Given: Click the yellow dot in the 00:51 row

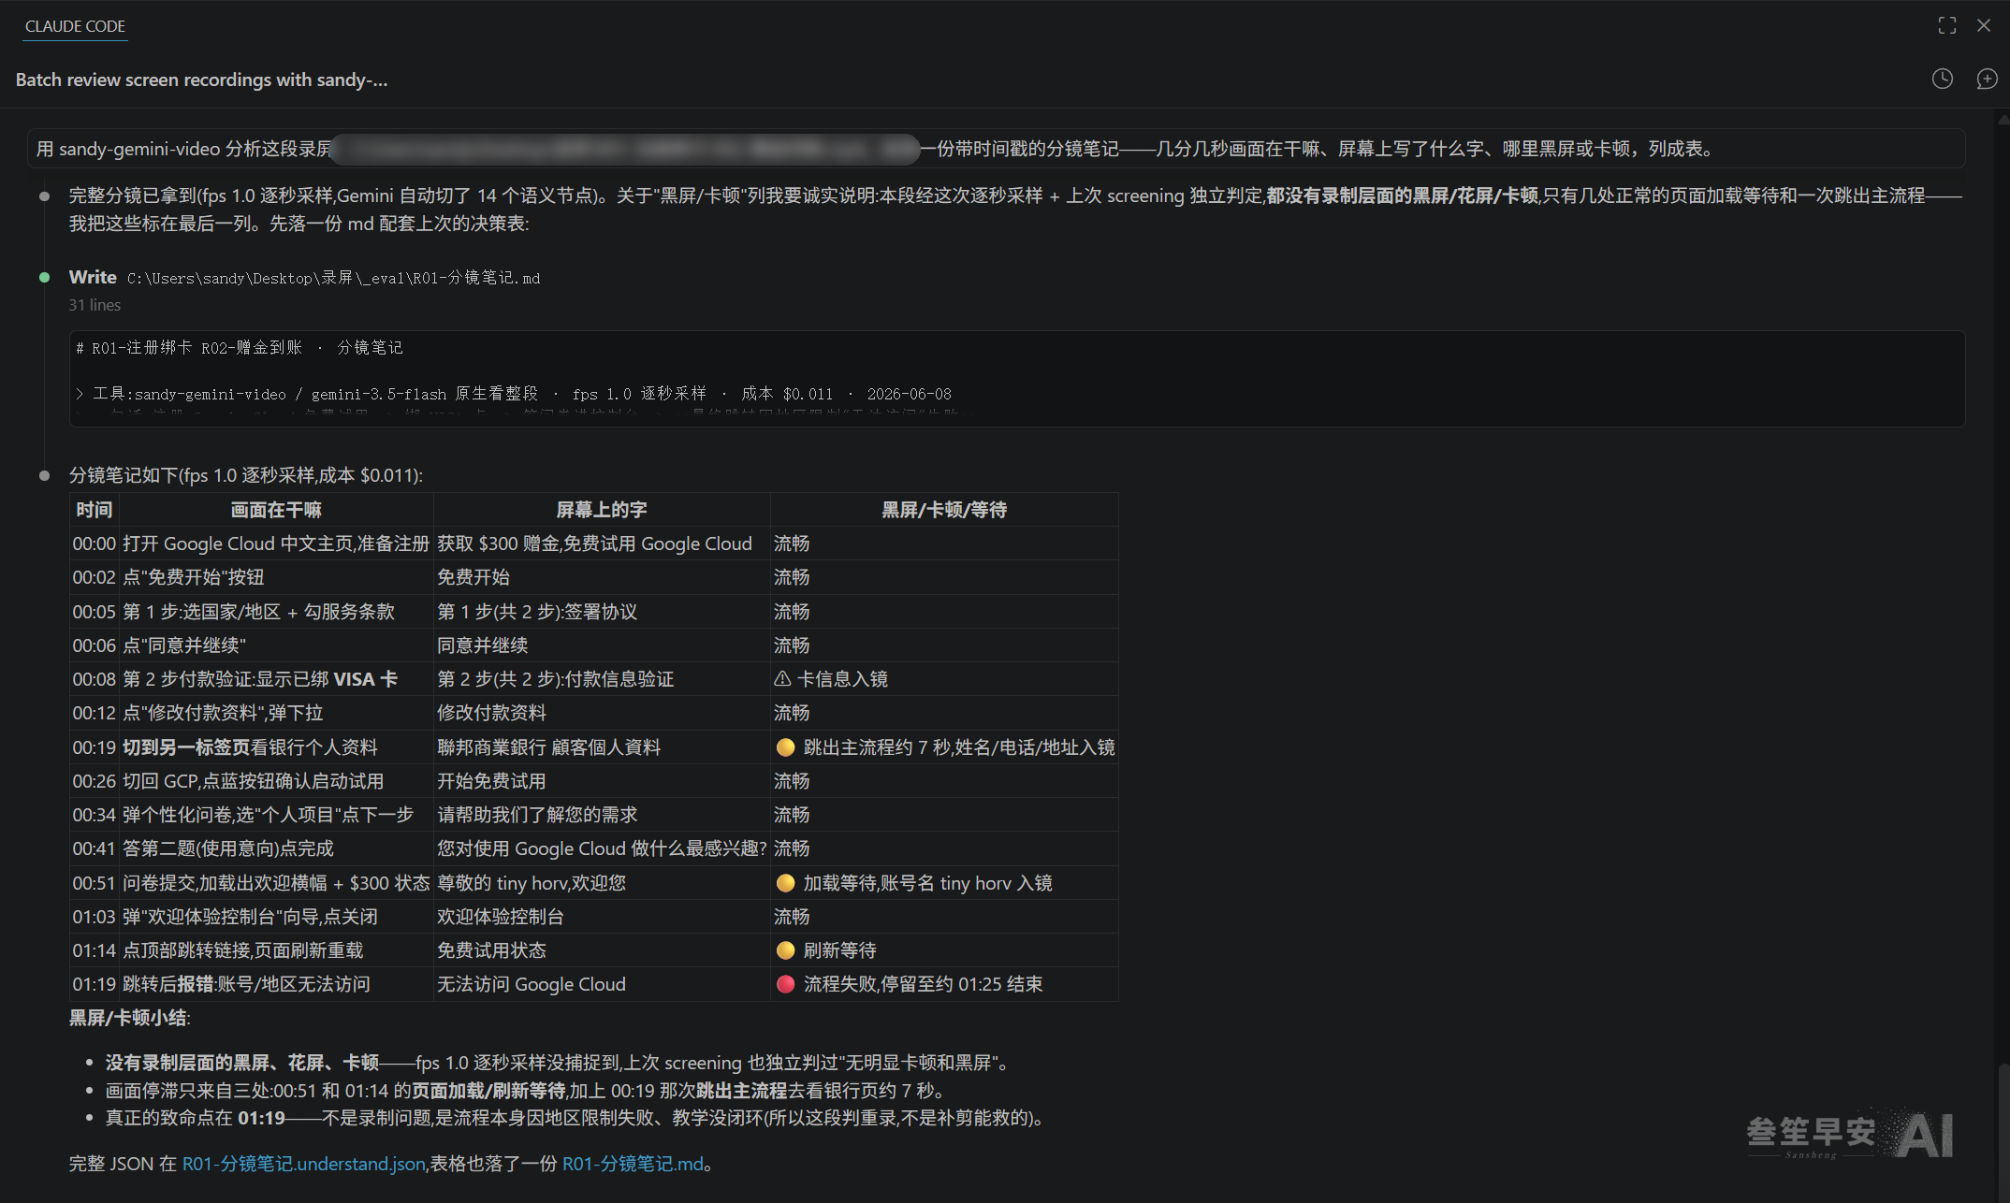Looking at the screenshot, I should coord(785,883).
